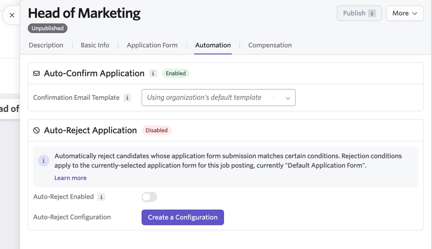Click the Confirmation Email Template label
This screenshot has height=249, width=432.
(76, 98)
